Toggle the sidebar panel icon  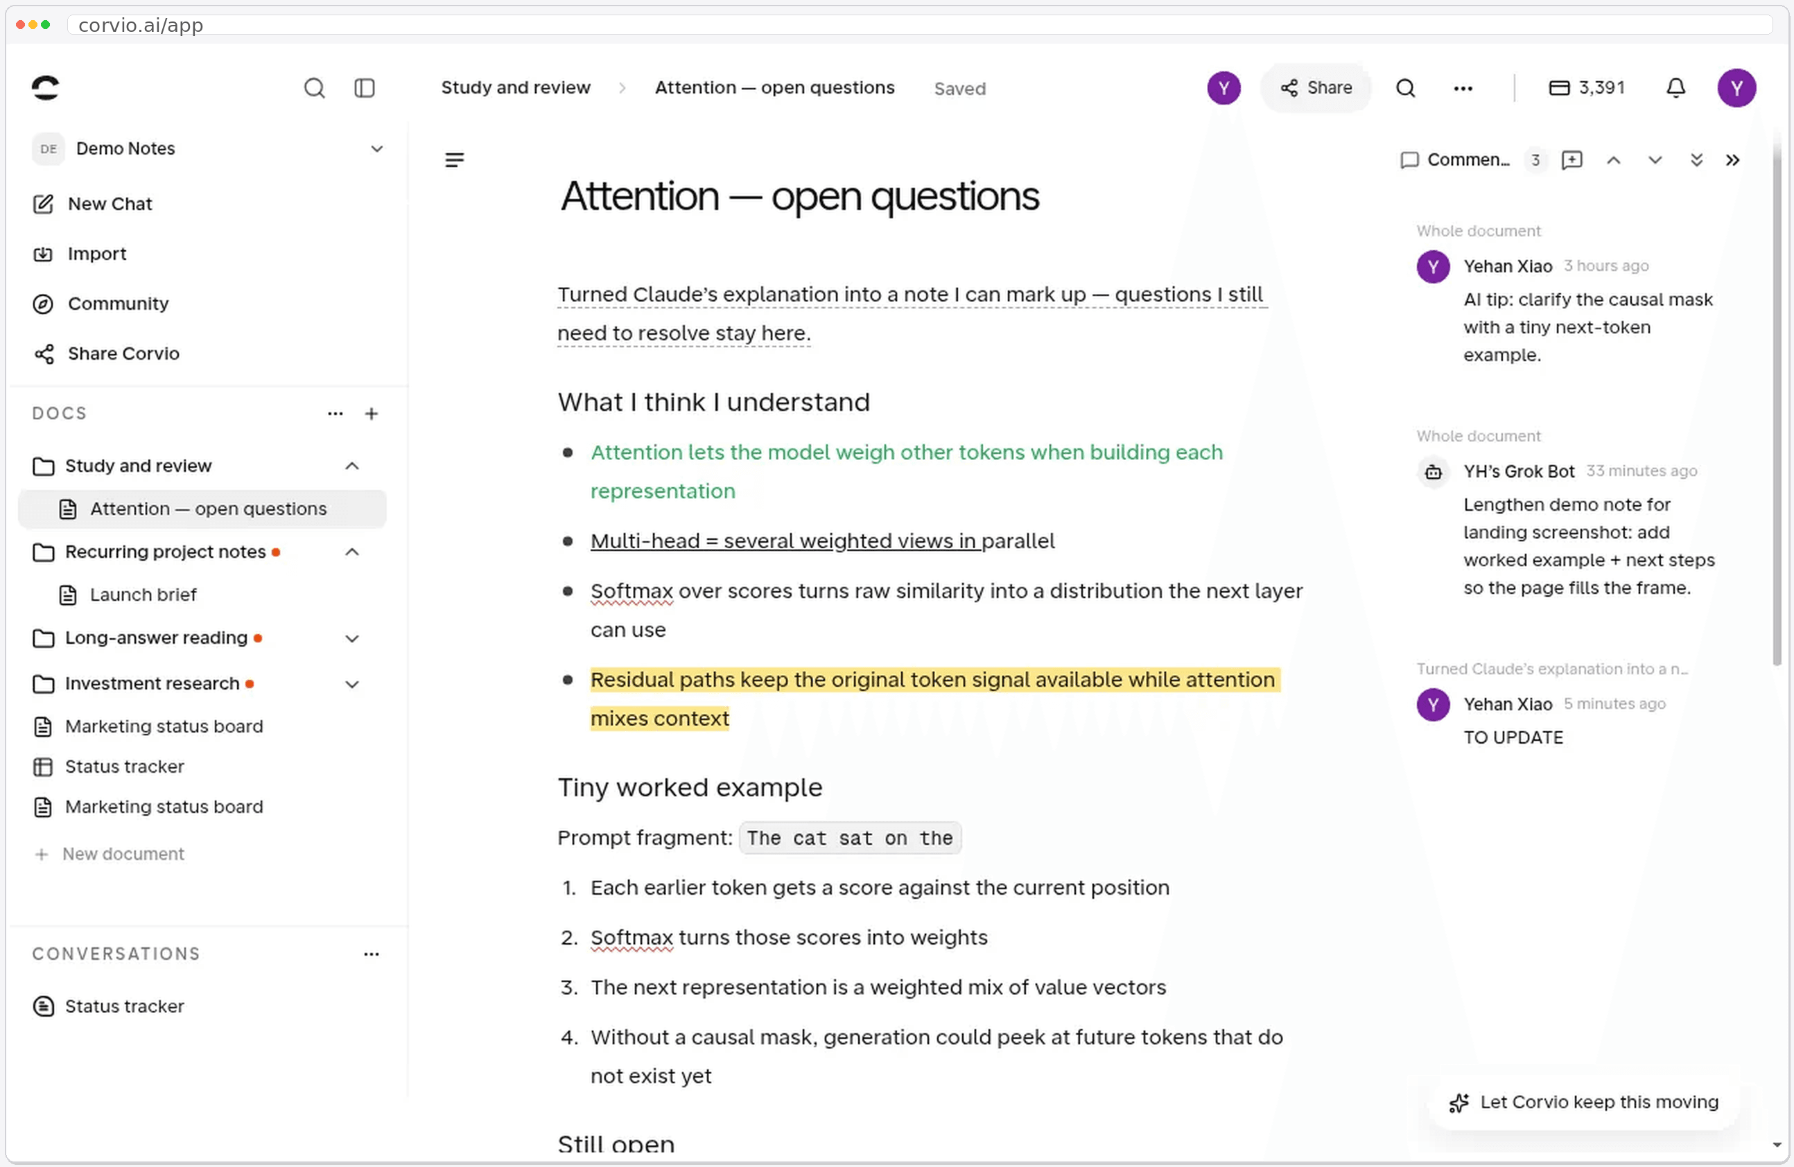(x=365, y=88)
